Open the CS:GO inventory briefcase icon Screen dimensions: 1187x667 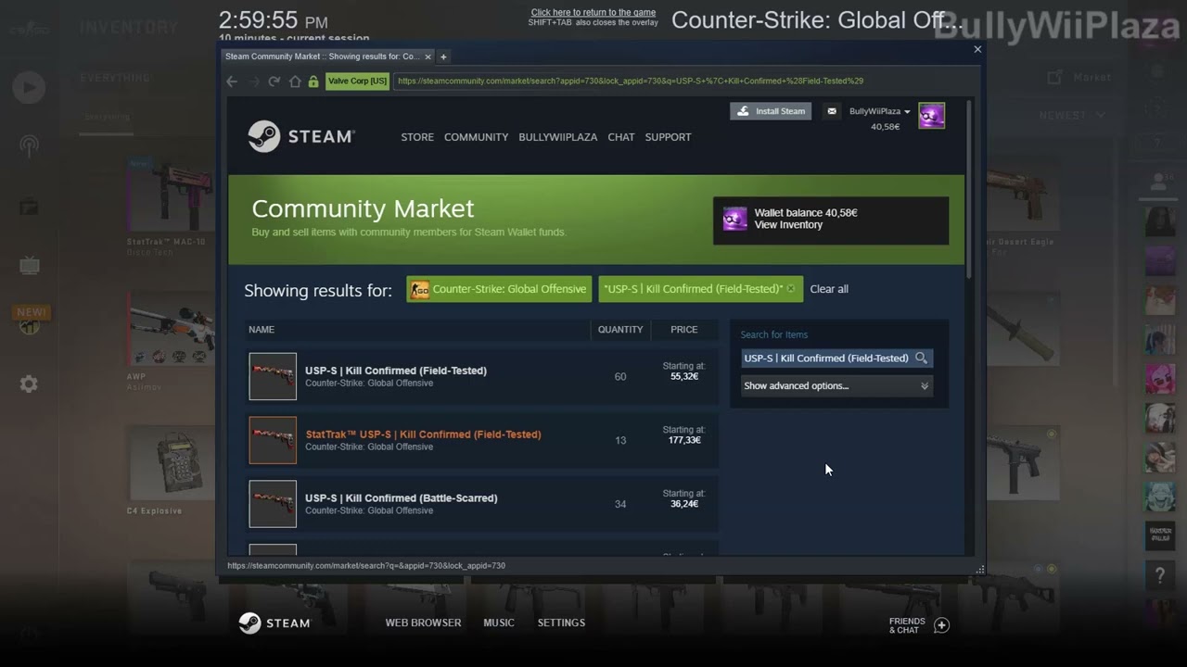(x=29, y=206)
